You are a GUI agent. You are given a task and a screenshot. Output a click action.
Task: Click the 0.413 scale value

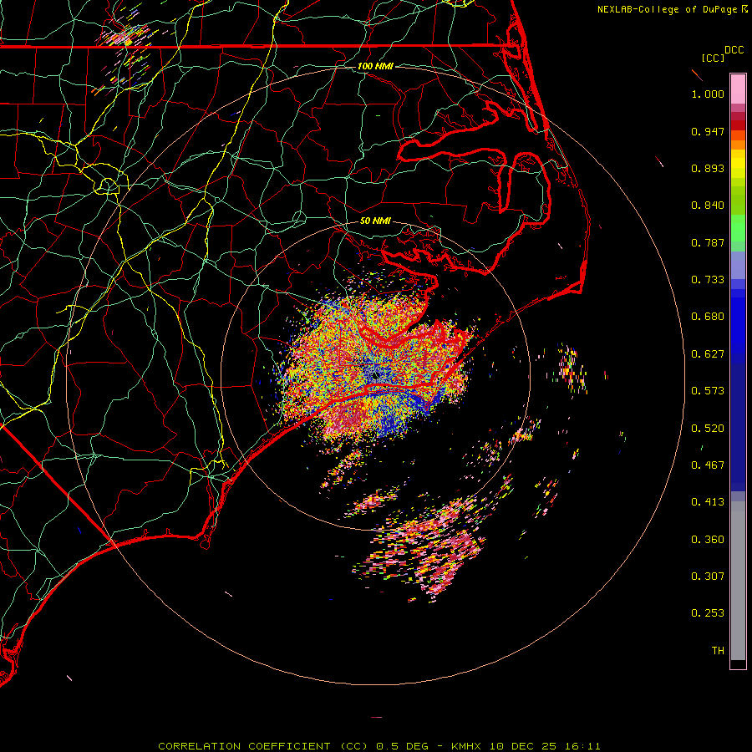(x=708, y=502)
